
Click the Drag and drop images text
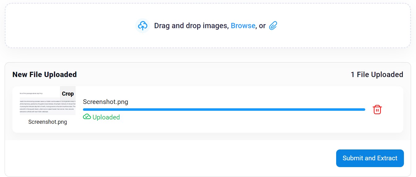[x=191, y=26]
